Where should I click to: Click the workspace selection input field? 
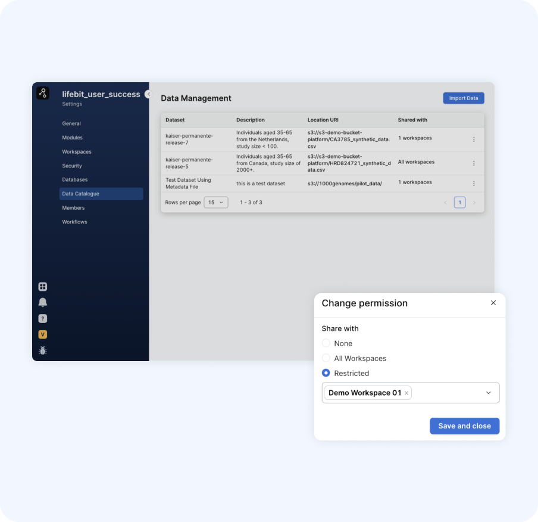[x=411, y=393]
